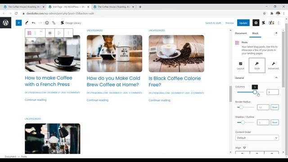The width and height of the screenshot is (288, 162).
Task: Switch to the Block tab
Action: tap(255, 33)
